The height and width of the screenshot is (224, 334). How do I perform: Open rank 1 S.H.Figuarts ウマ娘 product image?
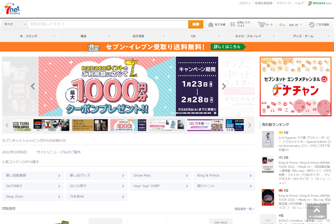pyautogui.click(x=268, y=139)
